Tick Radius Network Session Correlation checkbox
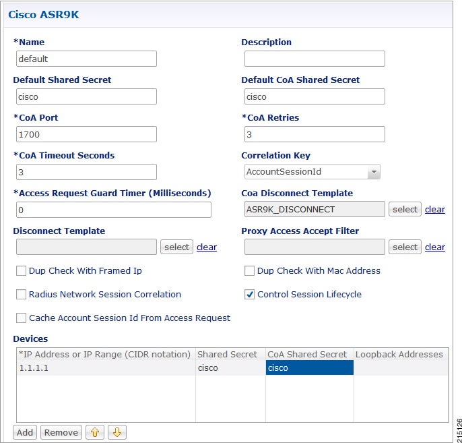 point(21,295)
